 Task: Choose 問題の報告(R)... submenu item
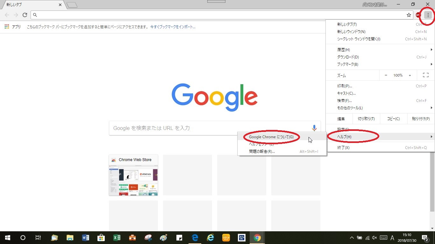[282, 152]
